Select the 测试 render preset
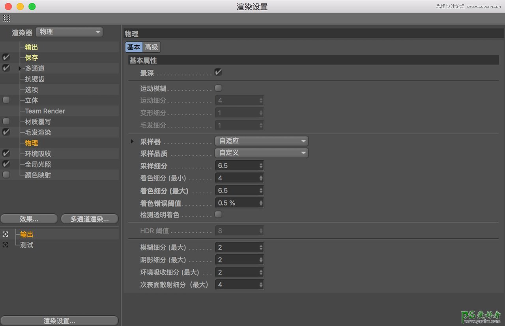Image resolution: width=505 pixels, height=326 pixels. pos(26,245)
